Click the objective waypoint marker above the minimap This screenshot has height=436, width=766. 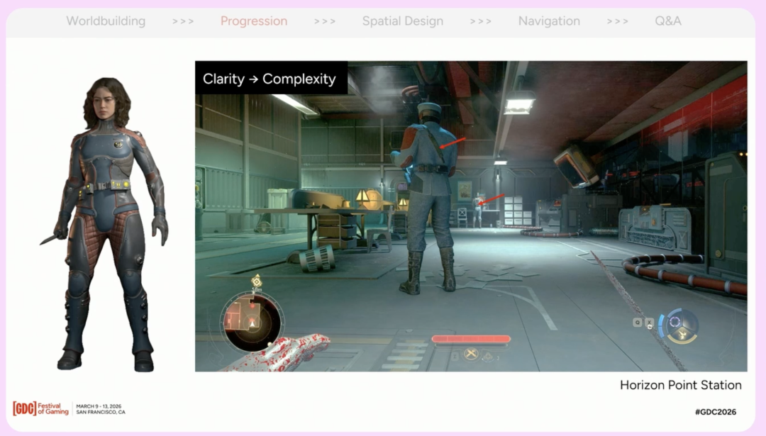coord(257,281)
